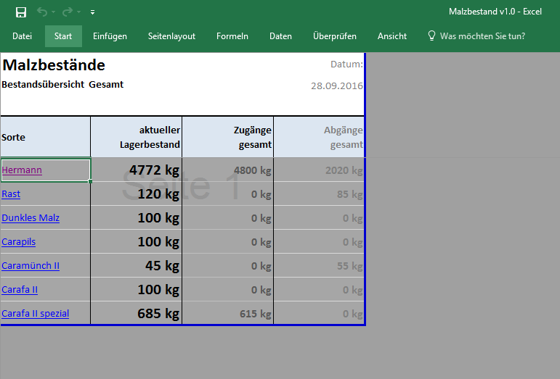Click the Save icon in the title bar
The image size is (560, 379).
click(21, 12)
